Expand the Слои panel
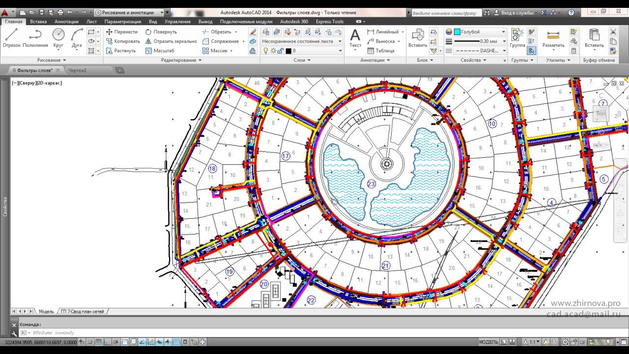This screenshot has width=629, height=354. click(x=302, y=60)
